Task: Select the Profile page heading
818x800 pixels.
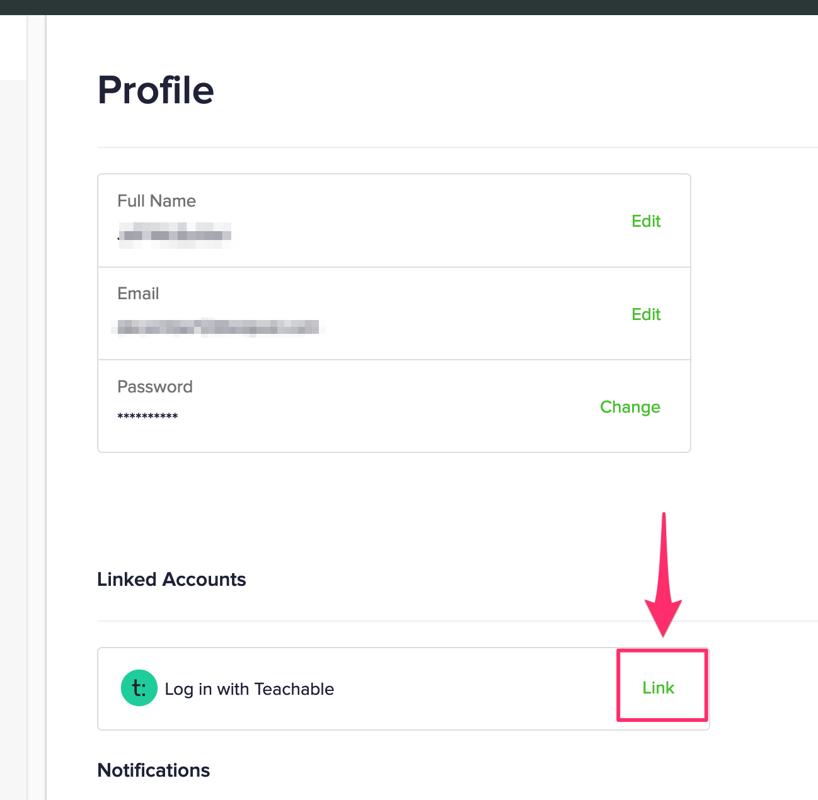Action: pyautogui.click(x=156, y=90)
